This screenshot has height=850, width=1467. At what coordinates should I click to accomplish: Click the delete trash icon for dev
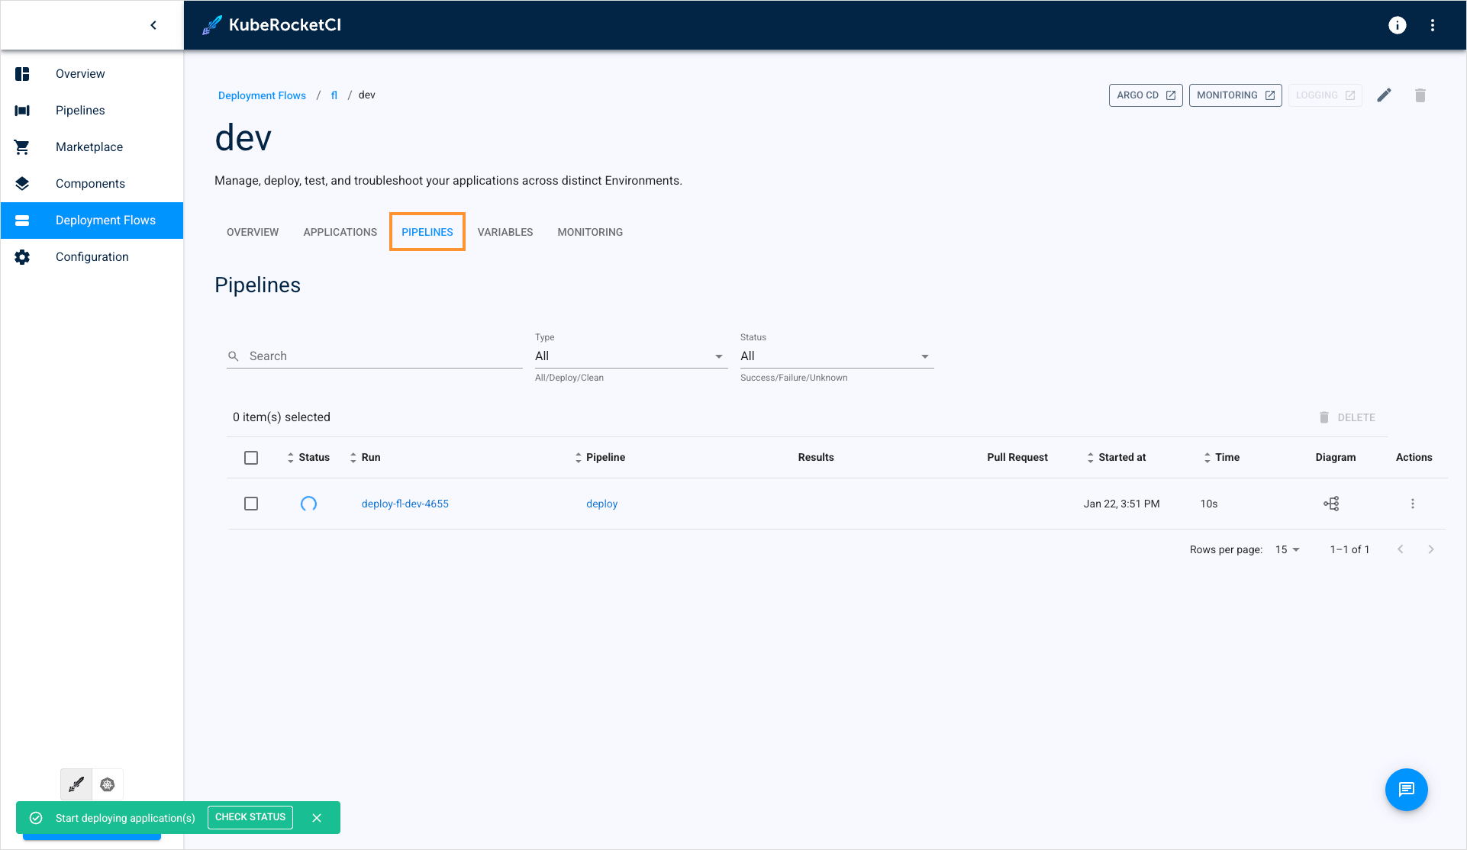pos(1420,95)
